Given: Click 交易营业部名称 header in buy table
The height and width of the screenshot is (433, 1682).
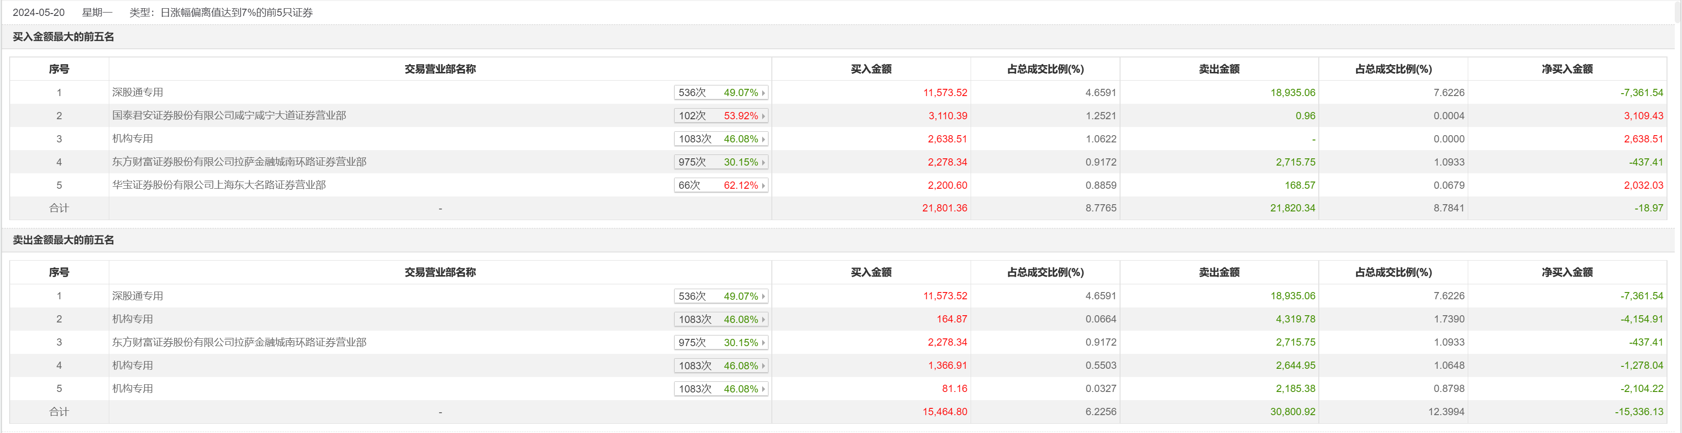Looking at the screenshot, I should pos(440,69).
